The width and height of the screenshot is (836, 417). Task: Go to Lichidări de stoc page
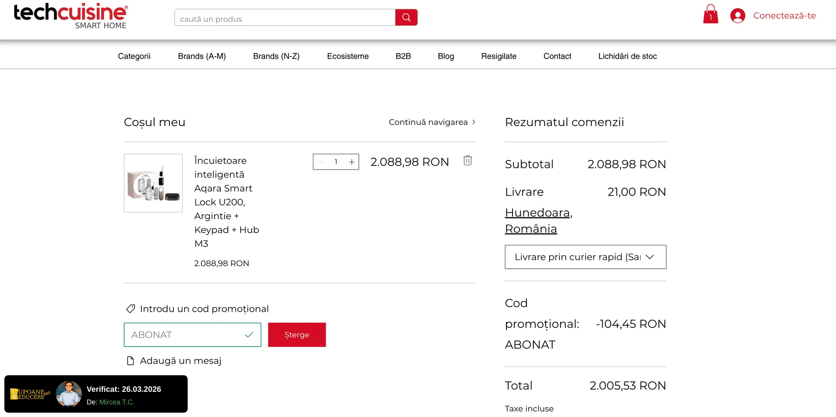click(627, 56)
